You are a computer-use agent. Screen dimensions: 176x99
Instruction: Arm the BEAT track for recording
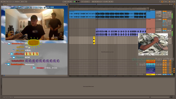[170, 11]
